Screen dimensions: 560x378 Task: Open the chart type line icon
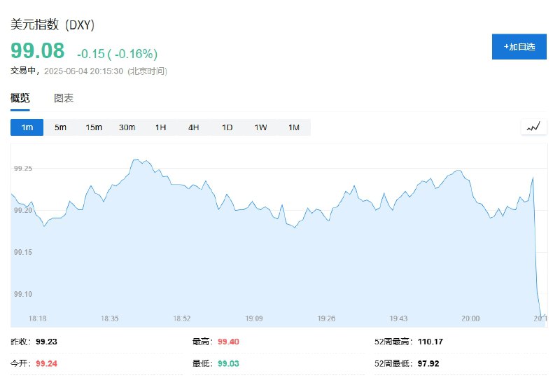[x=533, y=127]
